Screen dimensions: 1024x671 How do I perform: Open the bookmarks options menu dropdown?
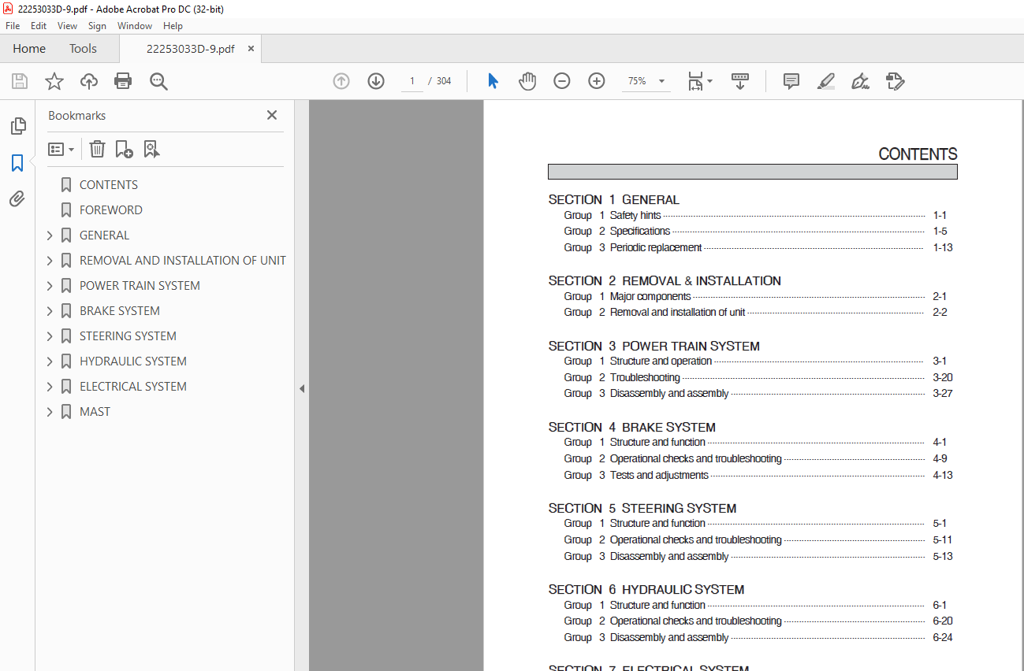[61, 149]
